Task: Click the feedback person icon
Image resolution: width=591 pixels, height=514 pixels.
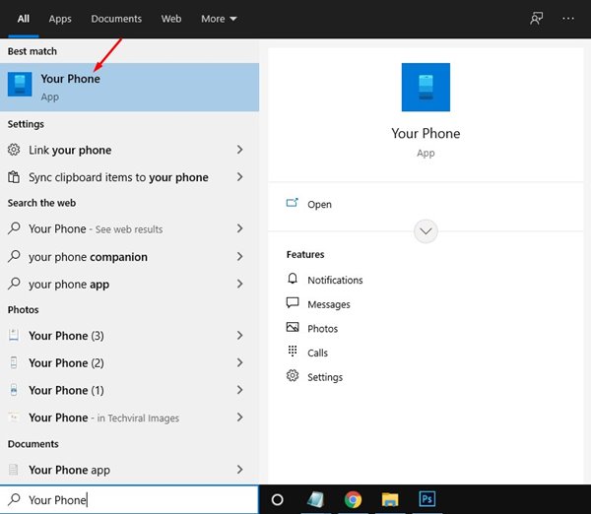Action: [x=537, y=19]
